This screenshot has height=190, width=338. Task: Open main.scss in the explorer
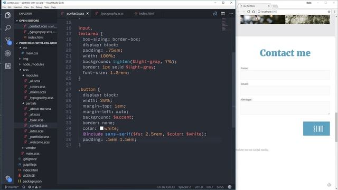pyautogui.click(x=32, y=154)
